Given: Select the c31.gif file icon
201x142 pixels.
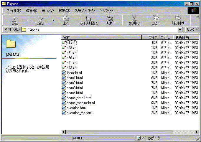Looking at the screenshot, I should click(64, 53).
